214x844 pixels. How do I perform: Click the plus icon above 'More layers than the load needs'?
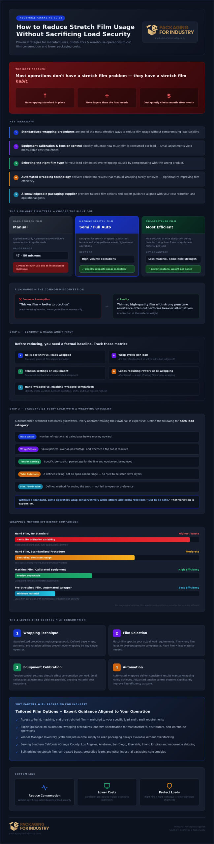[107, 96]
